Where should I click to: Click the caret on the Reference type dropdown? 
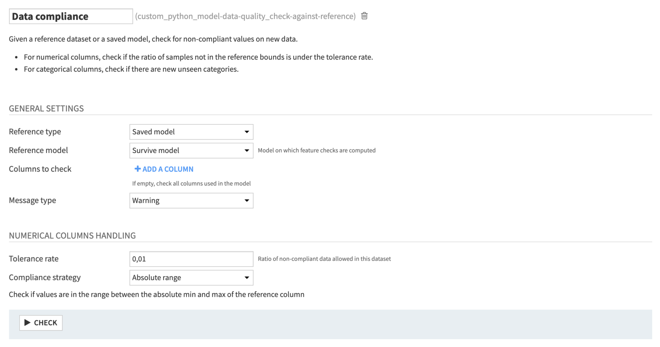[x=246, y=132]
